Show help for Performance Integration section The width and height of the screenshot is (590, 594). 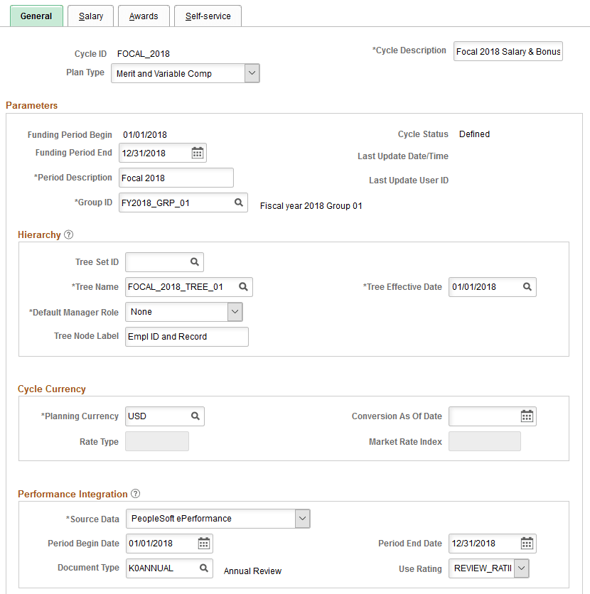click(x=135, y=493)
